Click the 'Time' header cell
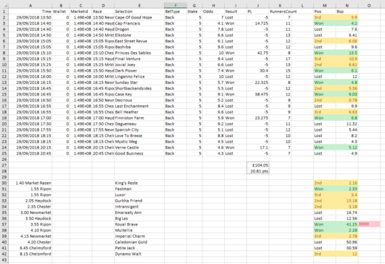This screenshot has height=264, width=385. (30, 12)
